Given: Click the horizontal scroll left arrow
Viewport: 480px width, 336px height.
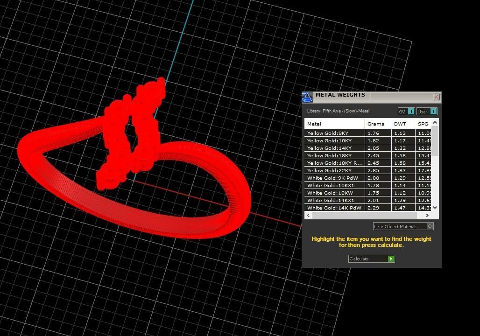Looking at the screenshot, I should tap(308, 216).
